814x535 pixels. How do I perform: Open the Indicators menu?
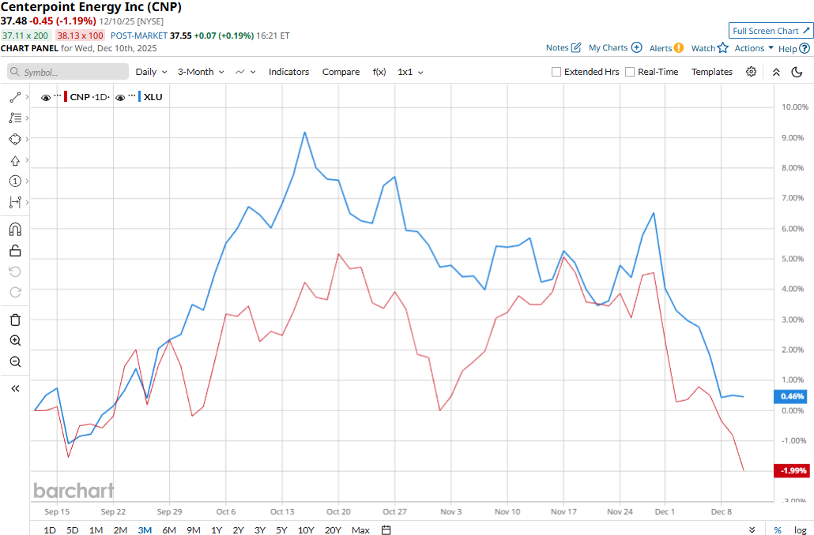point(288,72)
